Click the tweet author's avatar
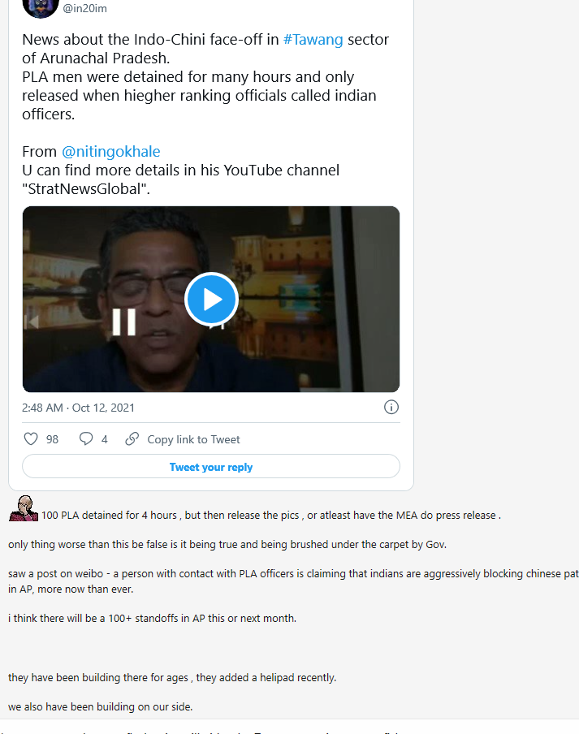Image resolution: width=579 pixels, height=734 pixels. coord(41,6)
